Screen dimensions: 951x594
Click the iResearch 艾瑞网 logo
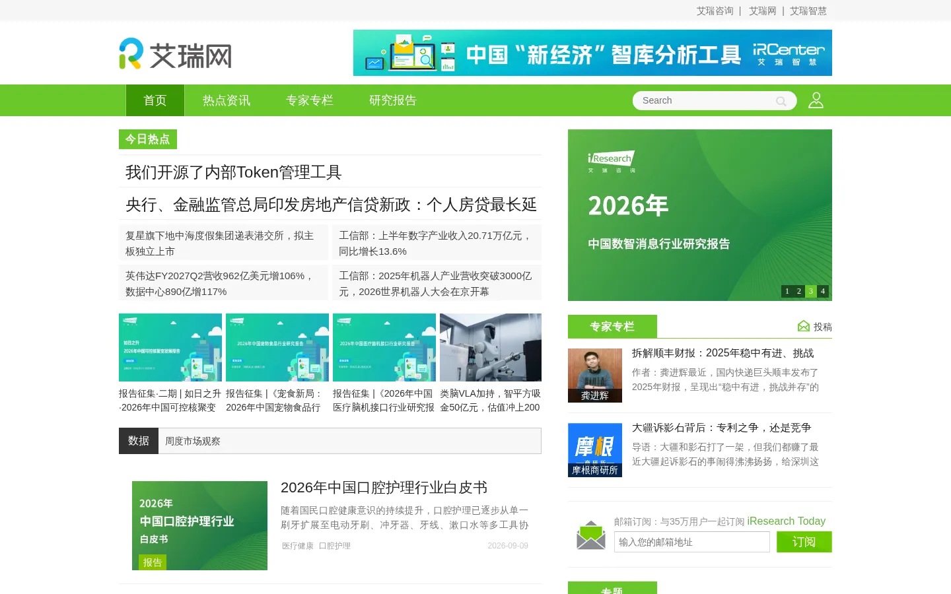point(176,54)
